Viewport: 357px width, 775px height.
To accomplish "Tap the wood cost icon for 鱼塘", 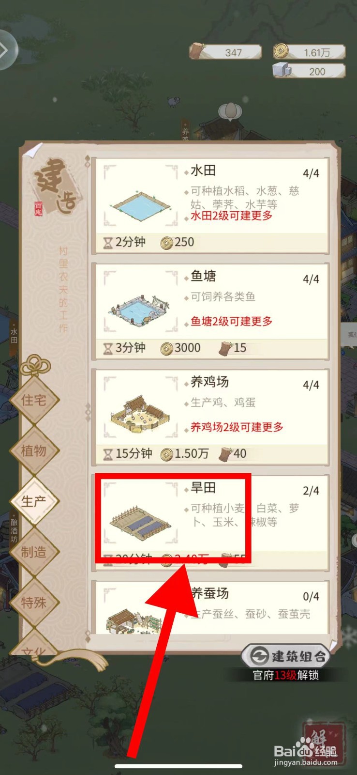I will [x=225, y=348].
